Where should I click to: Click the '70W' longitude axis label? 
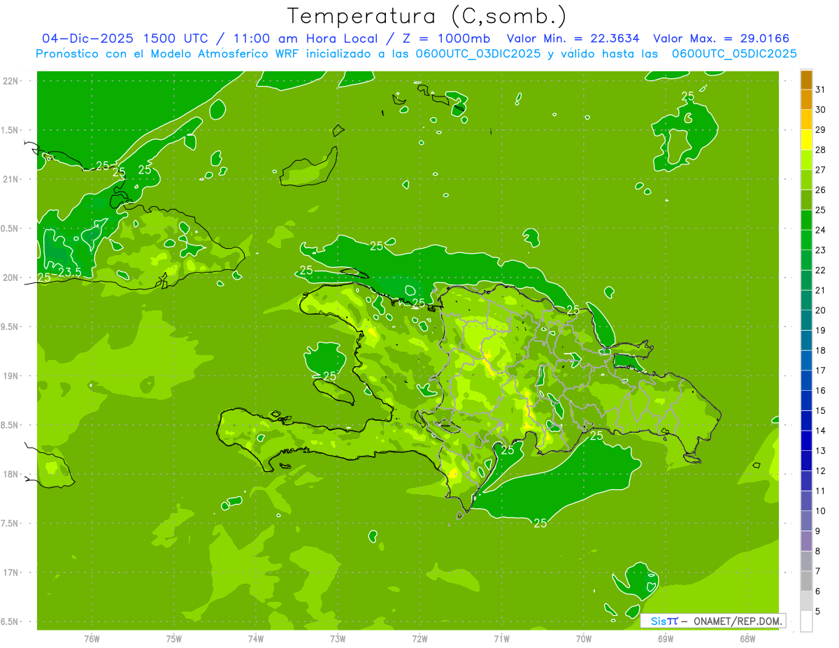click(583, 638)
